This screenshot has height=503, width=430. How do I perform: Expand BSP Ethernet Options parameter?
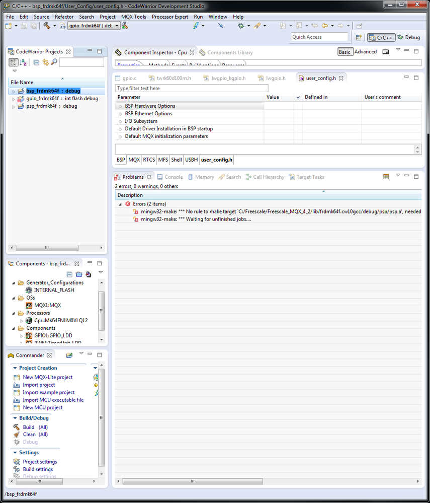click(x=121, y=114)
